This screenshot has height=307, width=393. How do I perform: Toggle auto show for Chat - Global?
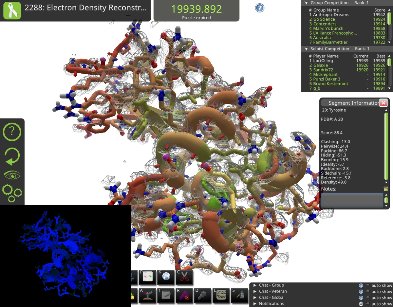tap(367, 297)
